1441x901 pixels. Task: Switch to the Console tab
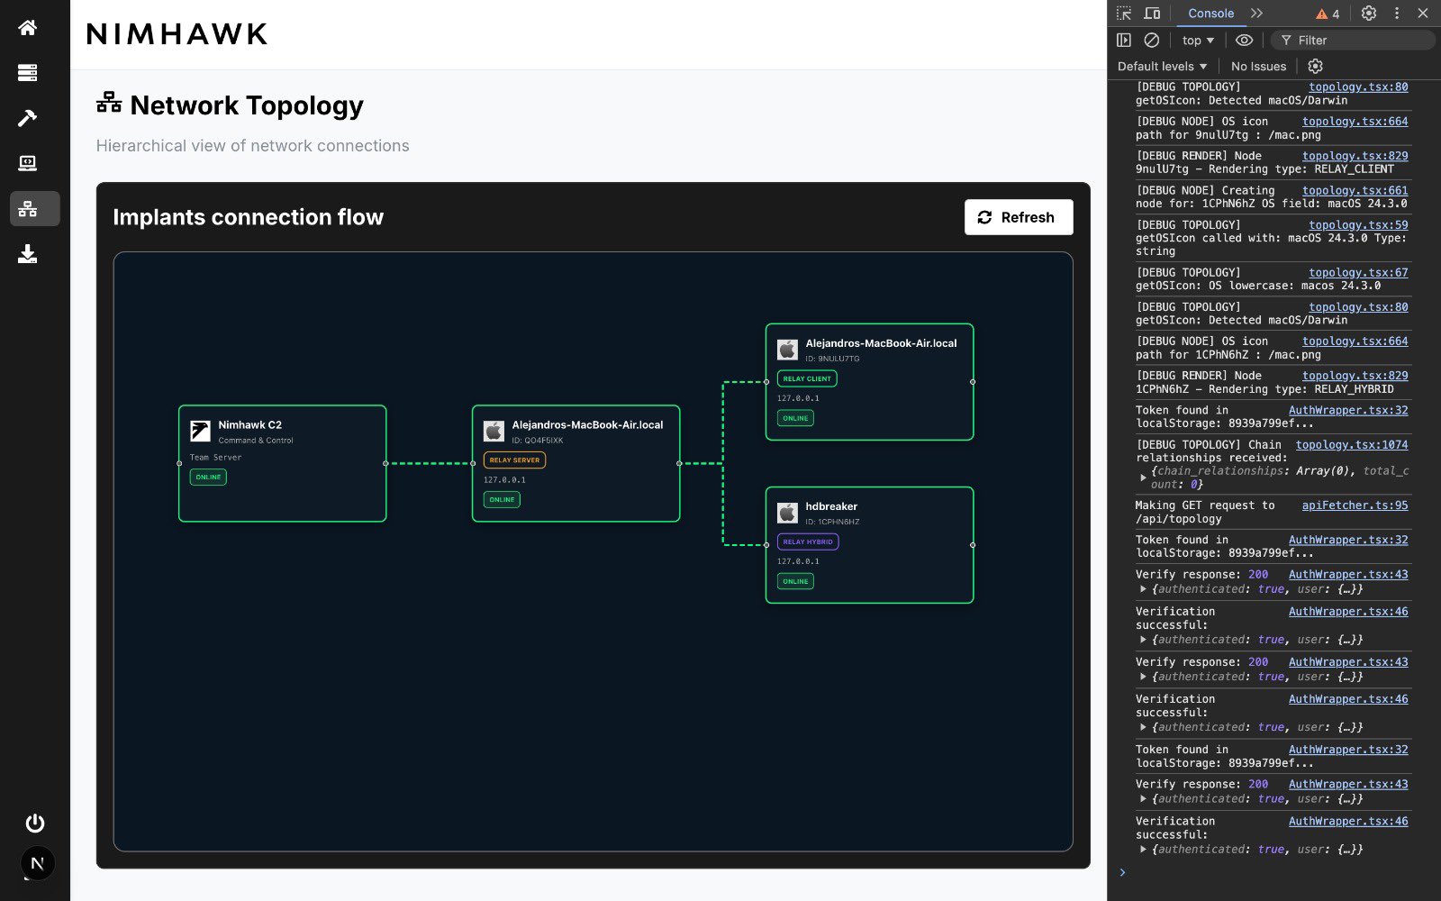[1210, 14]
